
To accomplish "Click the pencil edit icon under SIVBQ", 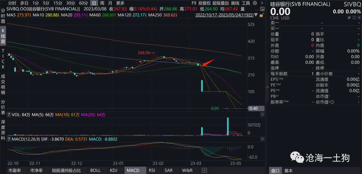I will [350, 18].
